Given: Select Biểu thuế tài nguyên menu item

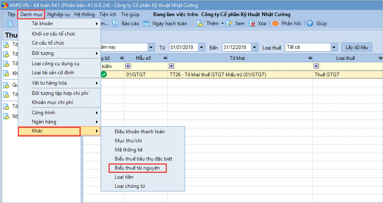Looking at the screenshot, I should point(137,168).
